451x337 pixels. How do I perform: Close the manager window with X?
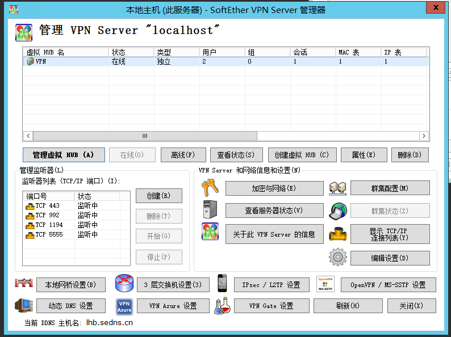[x=436, y=7]
